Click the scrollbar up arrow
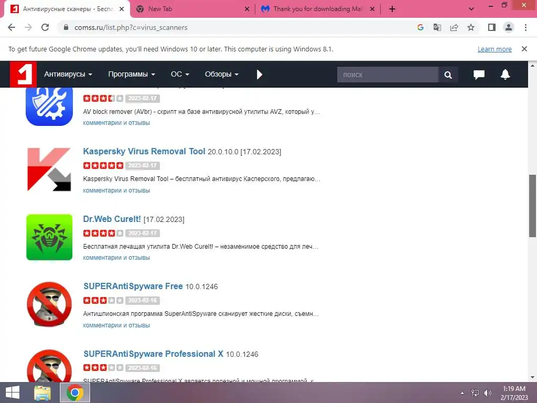 (x=533, y=65)
